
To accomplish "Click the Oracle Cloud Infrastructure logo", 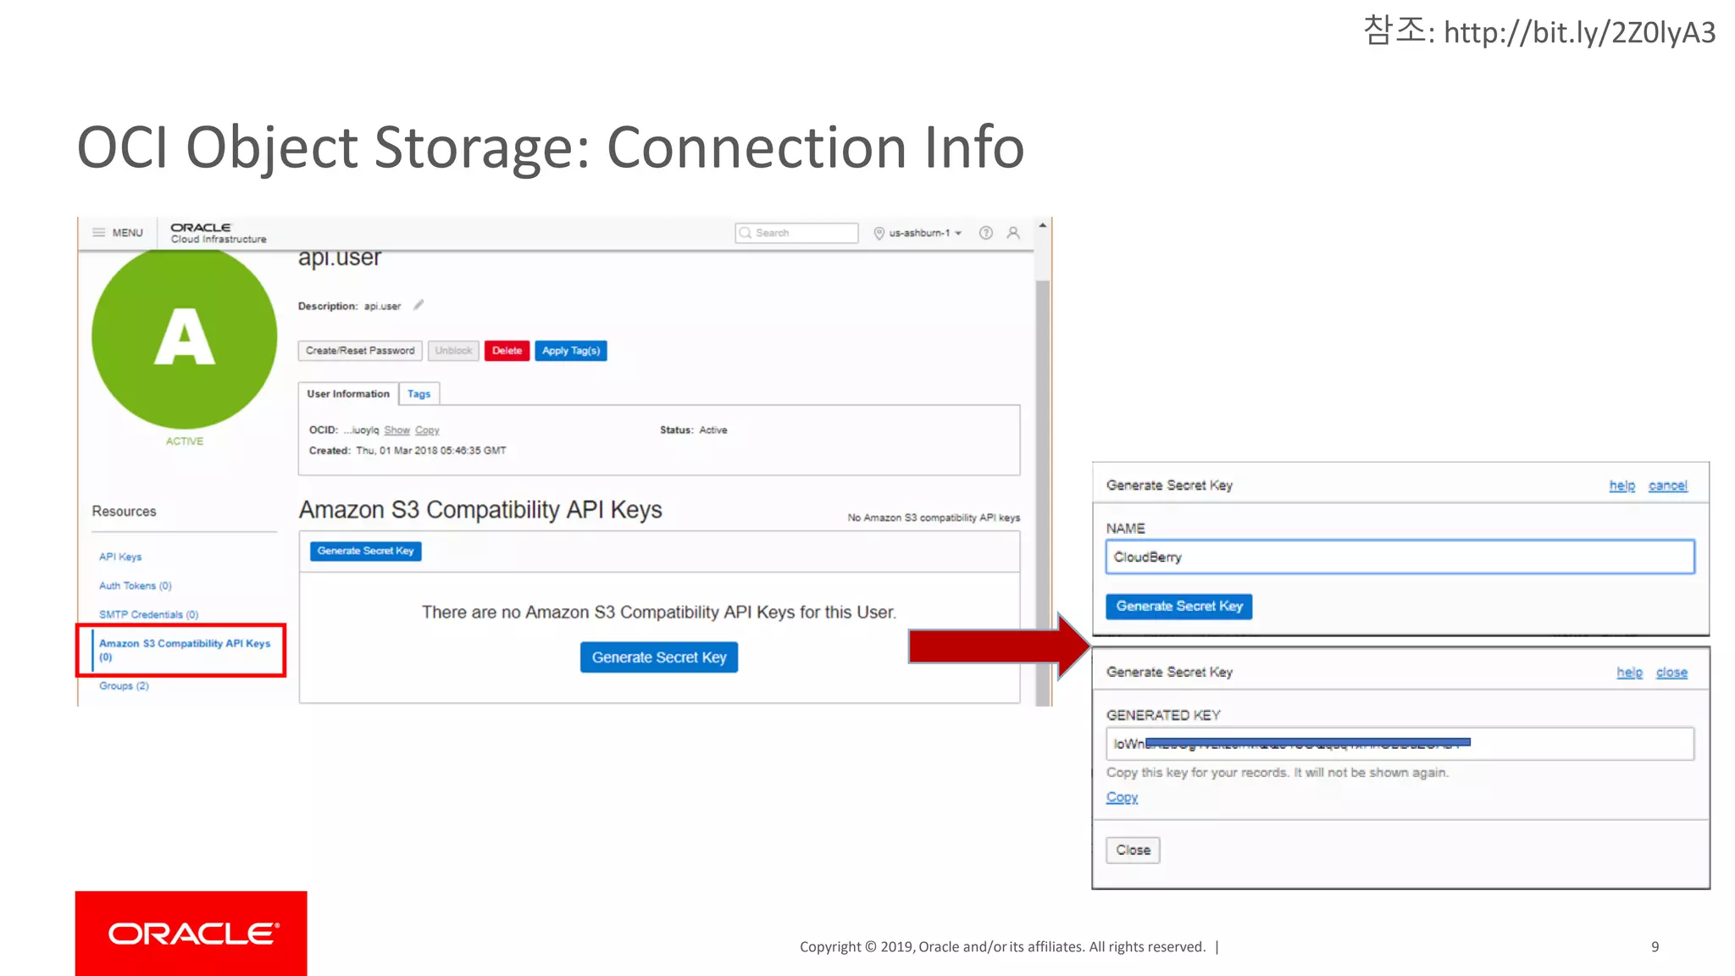I will tap(219, 233).
